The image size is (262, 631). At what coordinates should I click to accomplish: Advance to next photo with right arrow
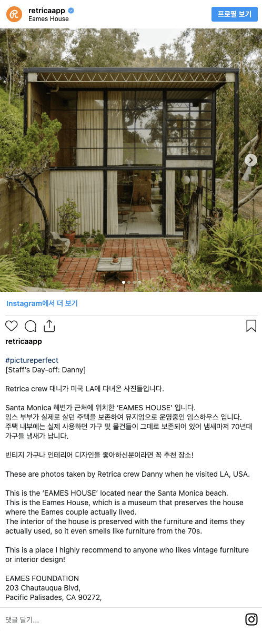pyautogui.click(x=251, y=160)
